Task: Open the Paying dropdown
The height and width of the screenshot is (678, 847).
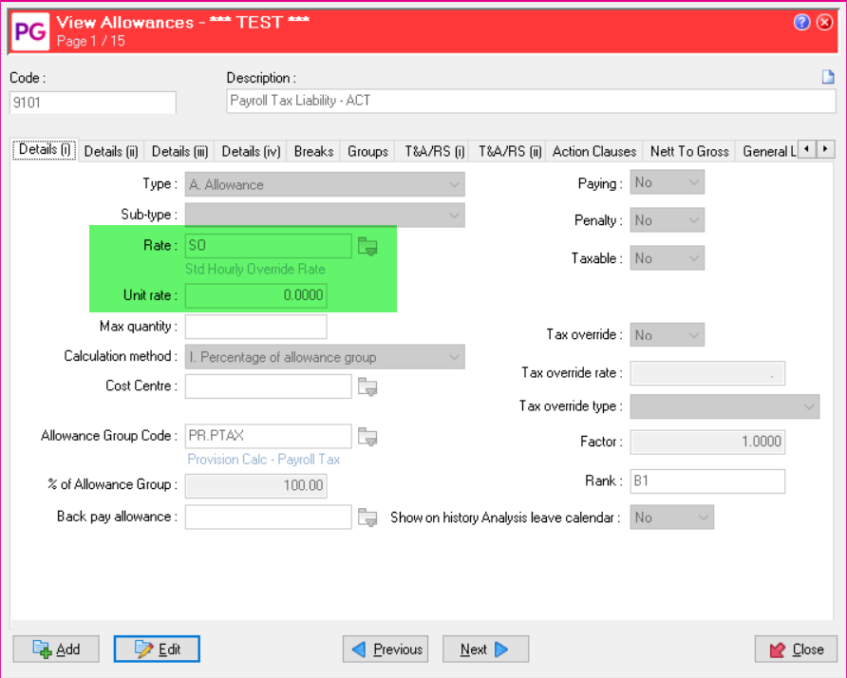Action: click(x=693, y=182)
